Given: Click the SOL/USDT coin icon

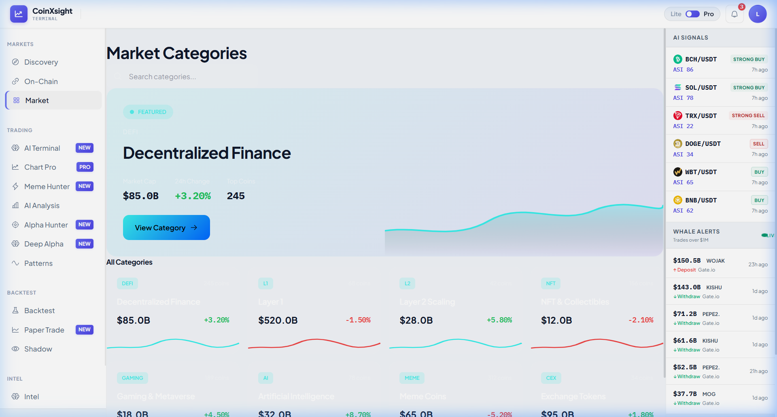Looking at the screenshot, I should click(677, 87).
